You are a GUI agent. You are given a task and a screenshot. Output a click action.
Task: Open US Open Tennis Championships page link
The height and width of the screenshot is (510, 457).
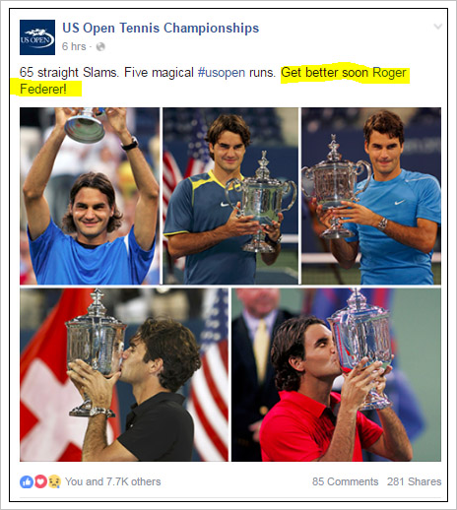(x=161, y=28)
